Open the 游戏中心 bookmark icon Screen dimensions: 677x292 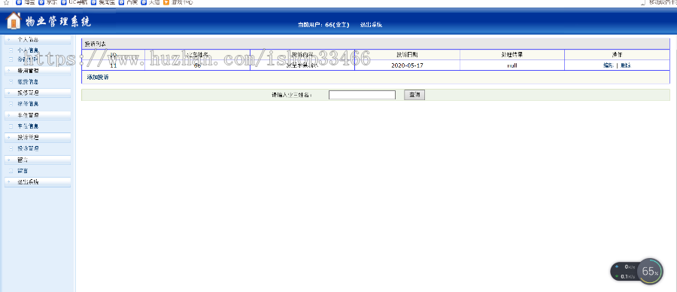165,2
